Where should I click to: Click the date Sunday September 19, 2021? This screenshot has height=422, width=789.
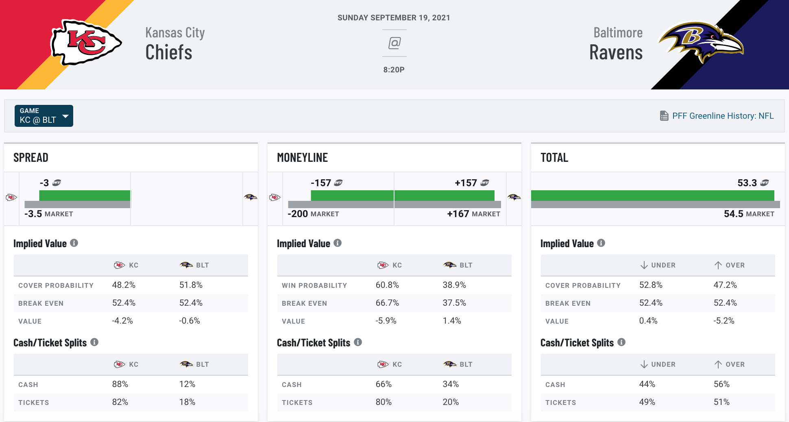coord(394,18)
